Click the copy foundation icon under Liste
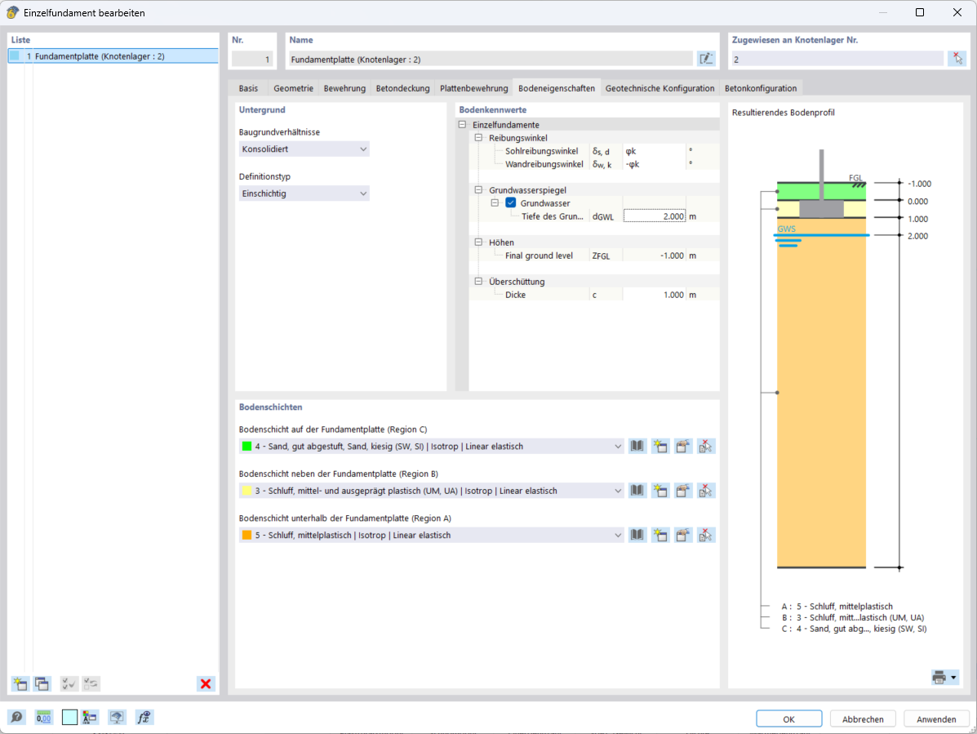This screenshot has width=977, height=734. (x=42, y=683)
